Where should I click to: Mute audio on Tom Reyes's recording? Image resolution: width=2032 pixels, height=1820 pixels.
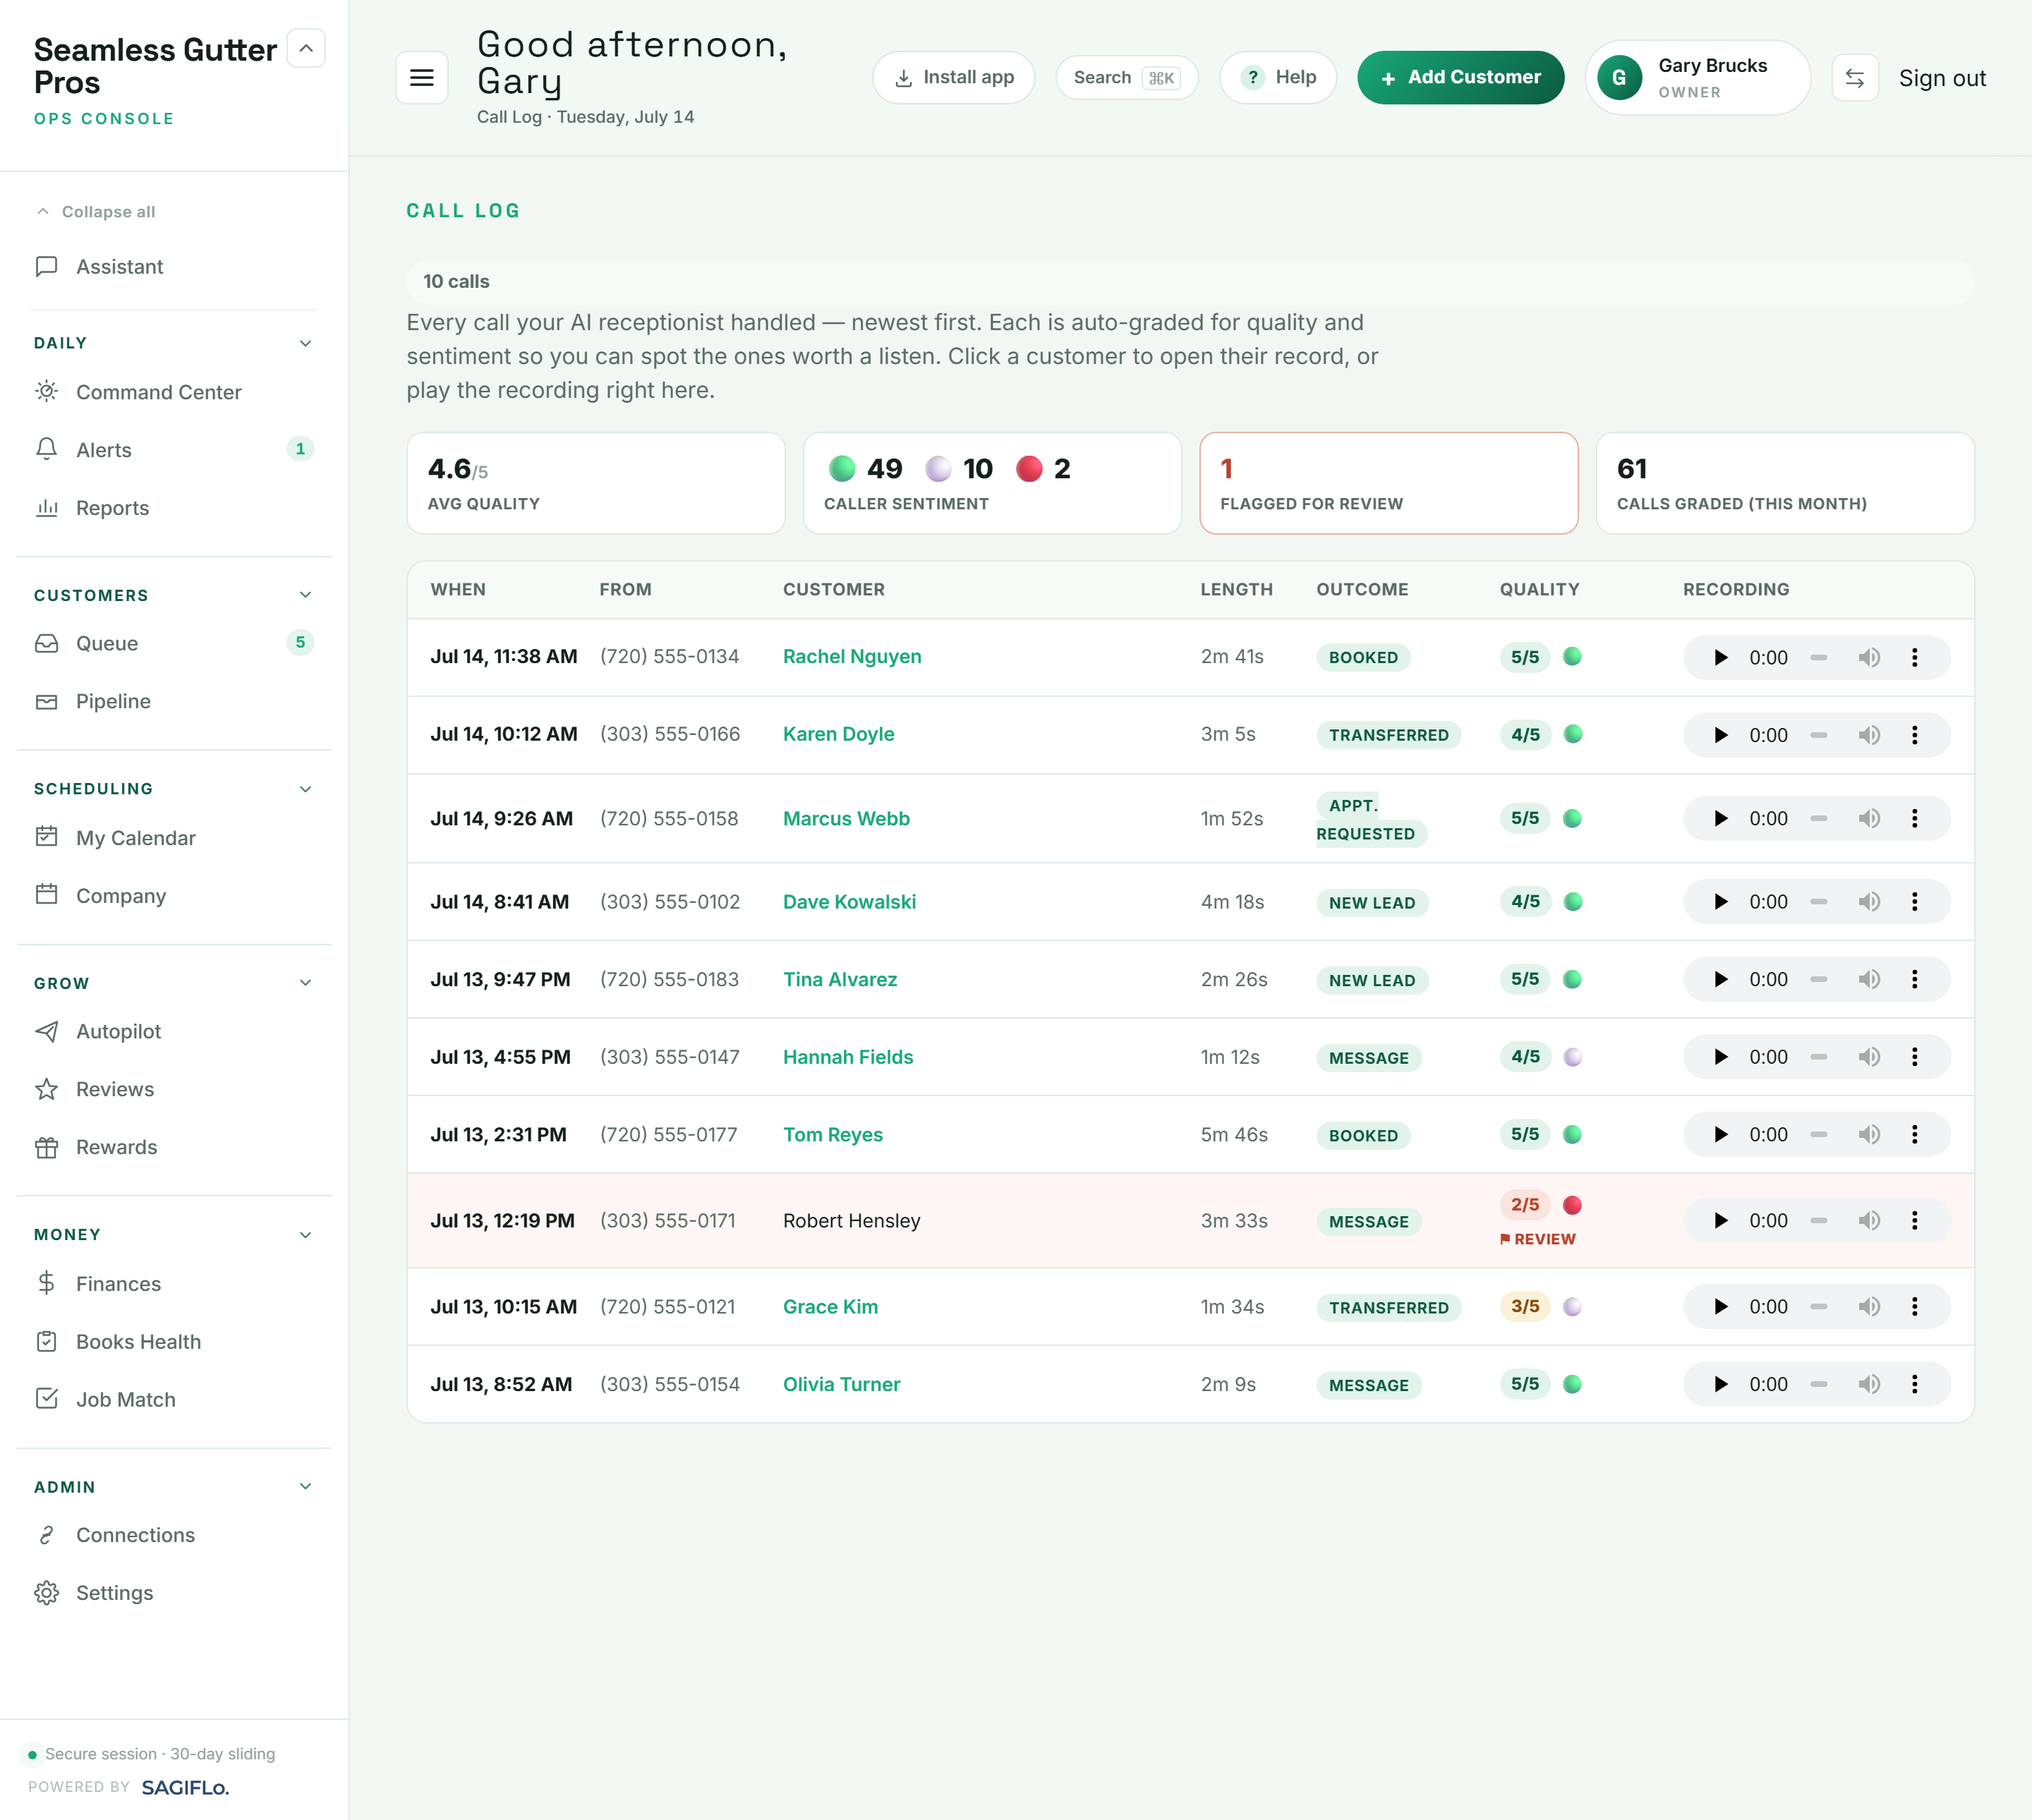point(1869,1135)
